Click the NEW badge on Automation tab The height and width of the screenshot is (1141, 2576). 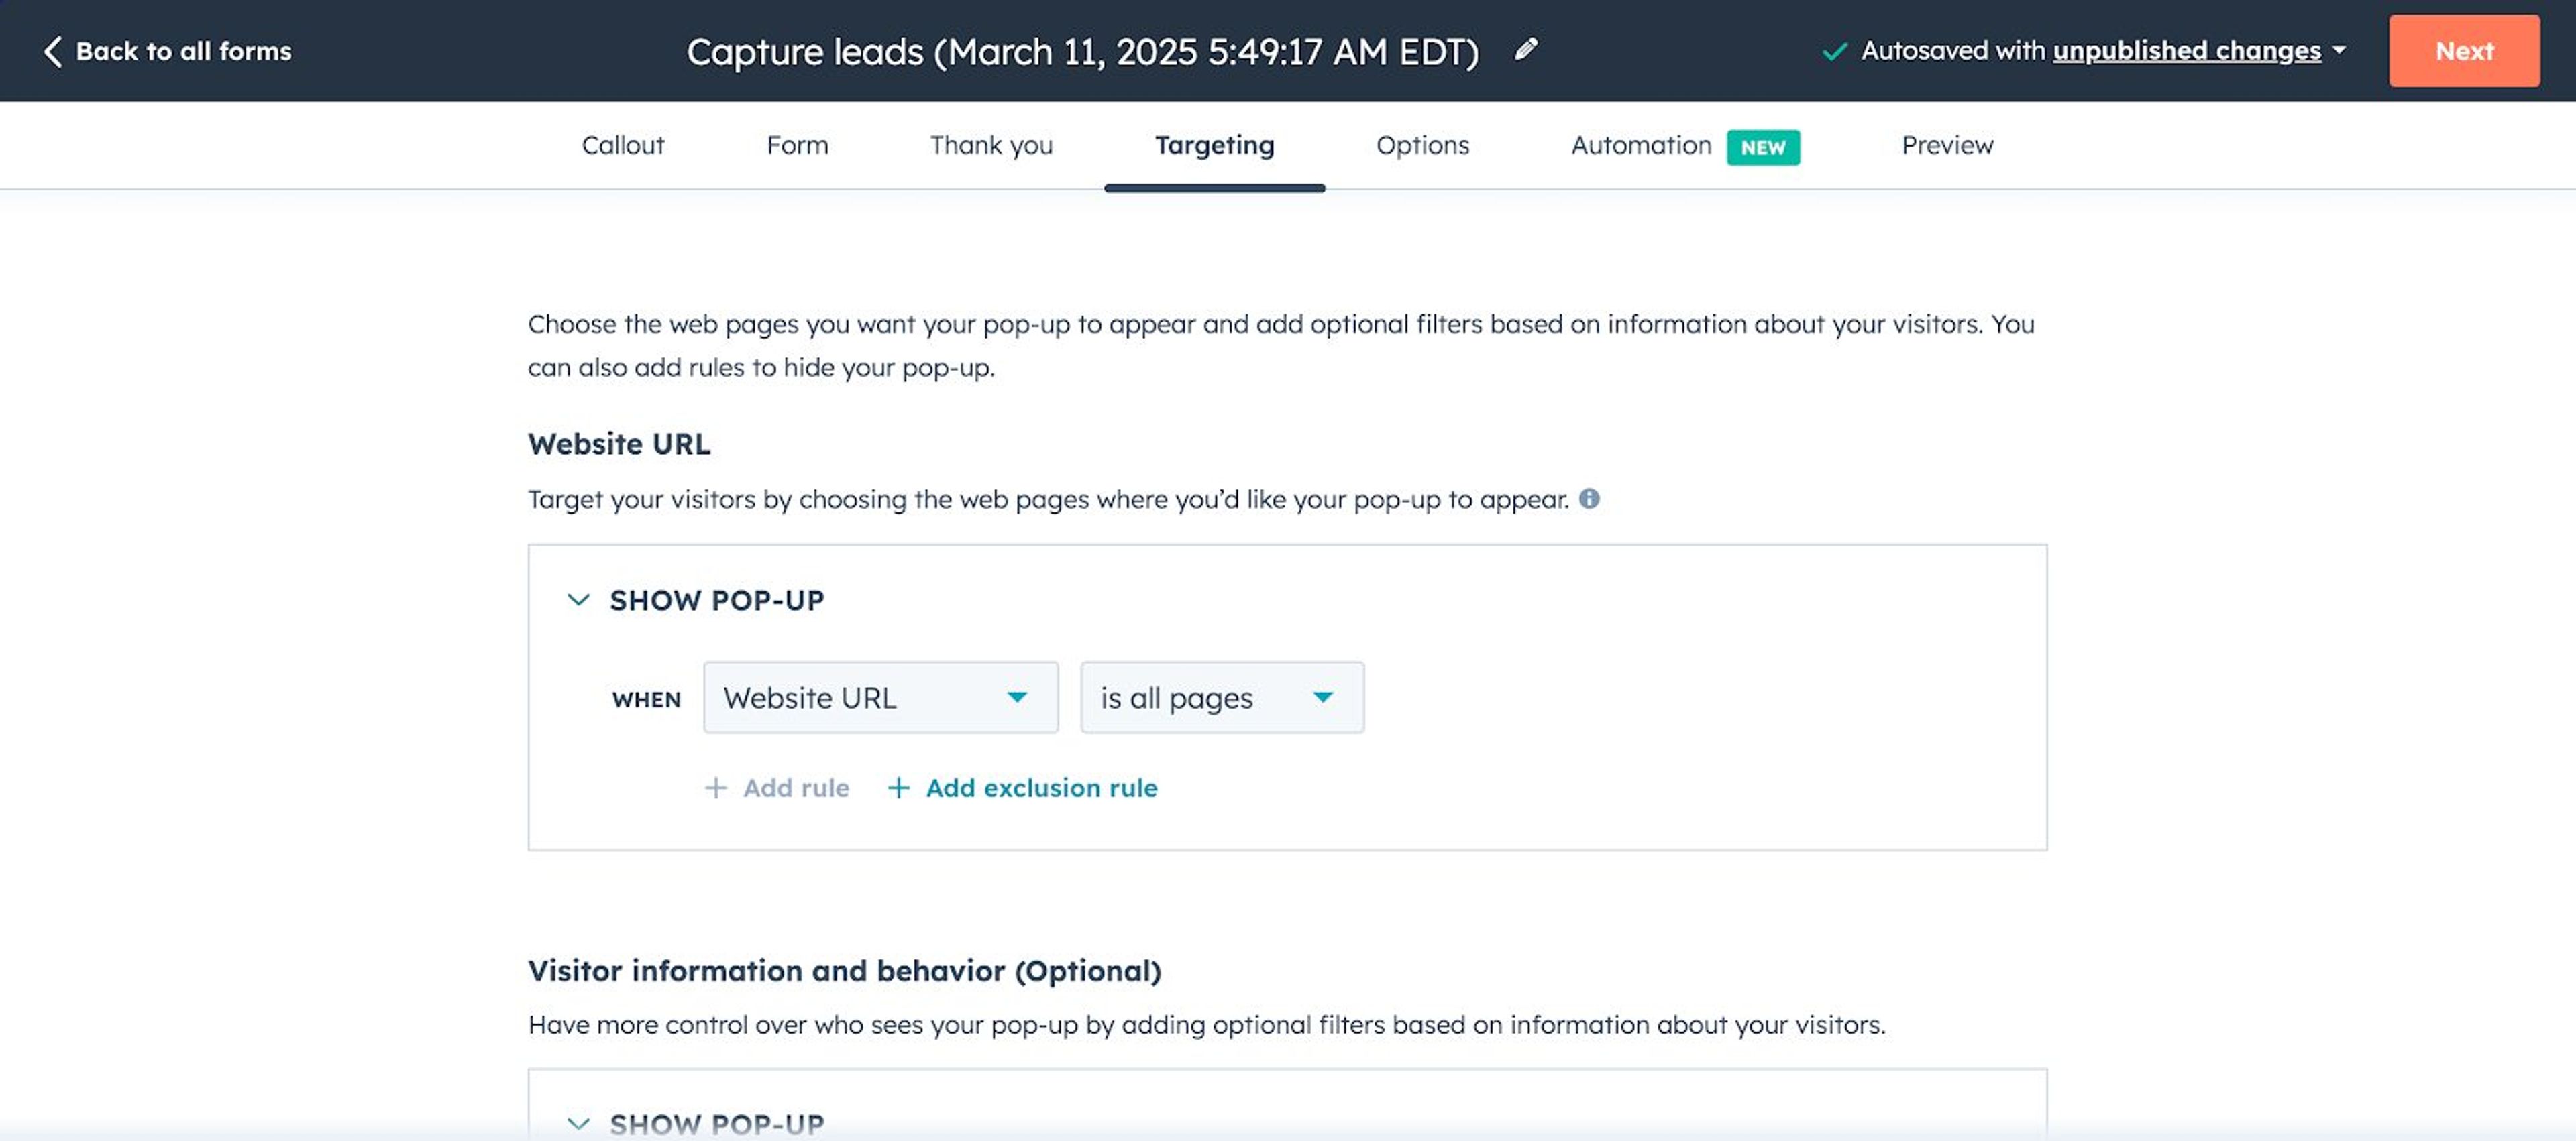pos(1763,147)
